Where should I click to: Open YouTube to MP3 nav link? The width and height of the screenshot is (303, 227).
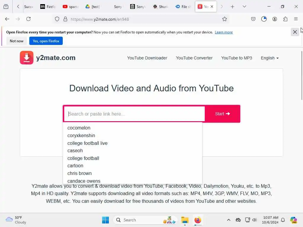point(236,58)
